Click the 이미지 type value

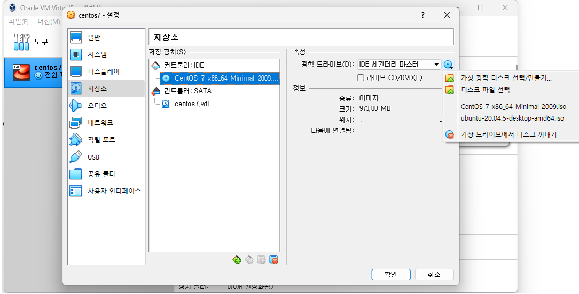tap(369, 98)
